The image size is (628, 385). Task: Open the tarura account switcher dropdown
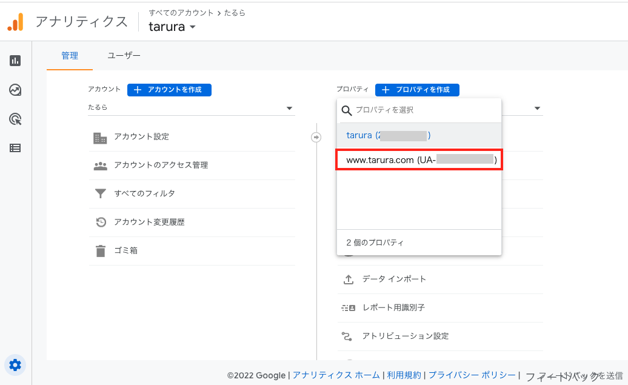[x=172, y=27]
